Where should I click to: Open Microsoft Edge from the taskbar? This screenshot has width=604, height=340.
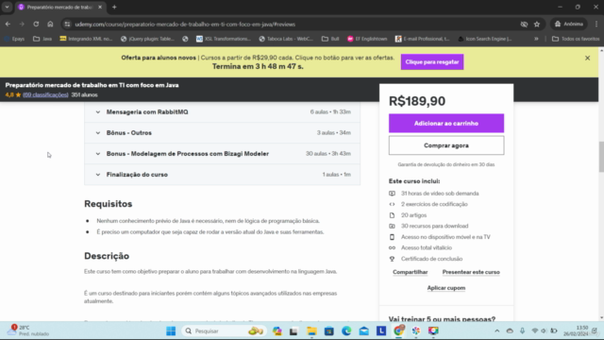(x=346, y=331)
